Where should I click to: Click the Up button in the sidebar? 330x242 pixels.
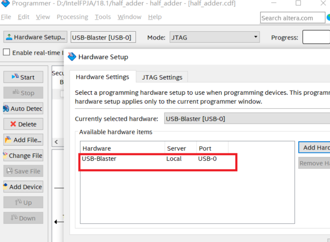coord(23,203)
